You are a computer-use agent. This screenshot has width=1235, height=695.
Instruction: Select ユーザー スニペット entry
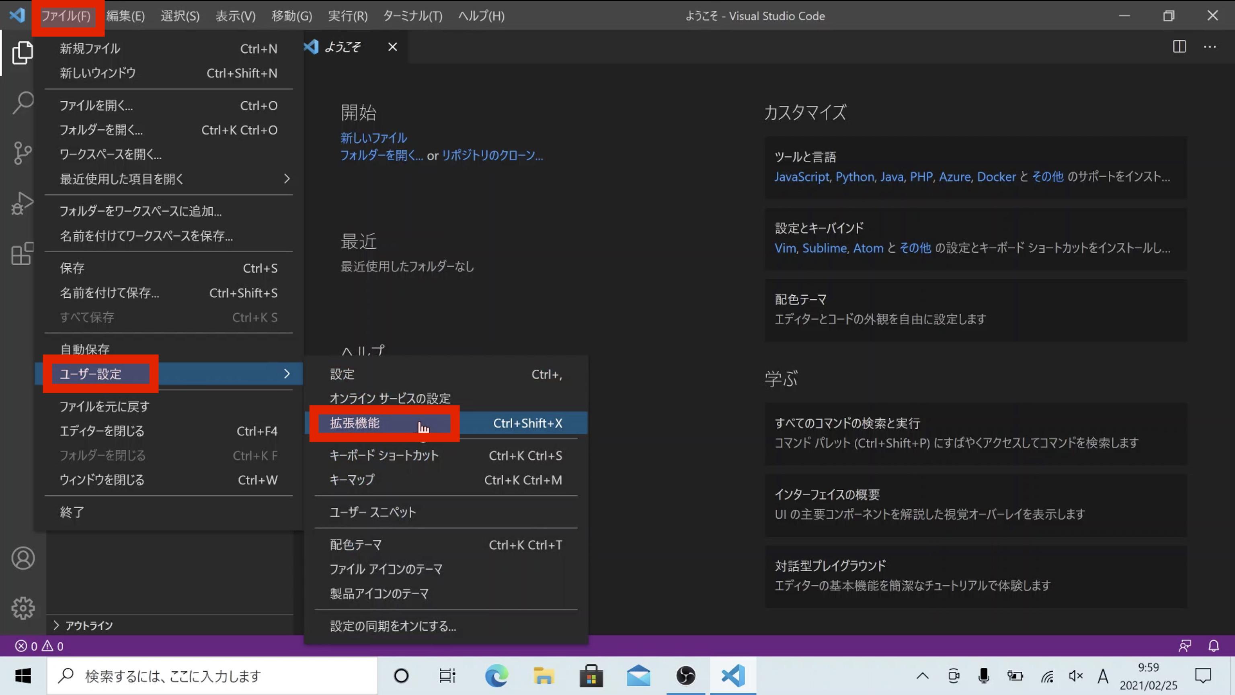coord(446,512)
